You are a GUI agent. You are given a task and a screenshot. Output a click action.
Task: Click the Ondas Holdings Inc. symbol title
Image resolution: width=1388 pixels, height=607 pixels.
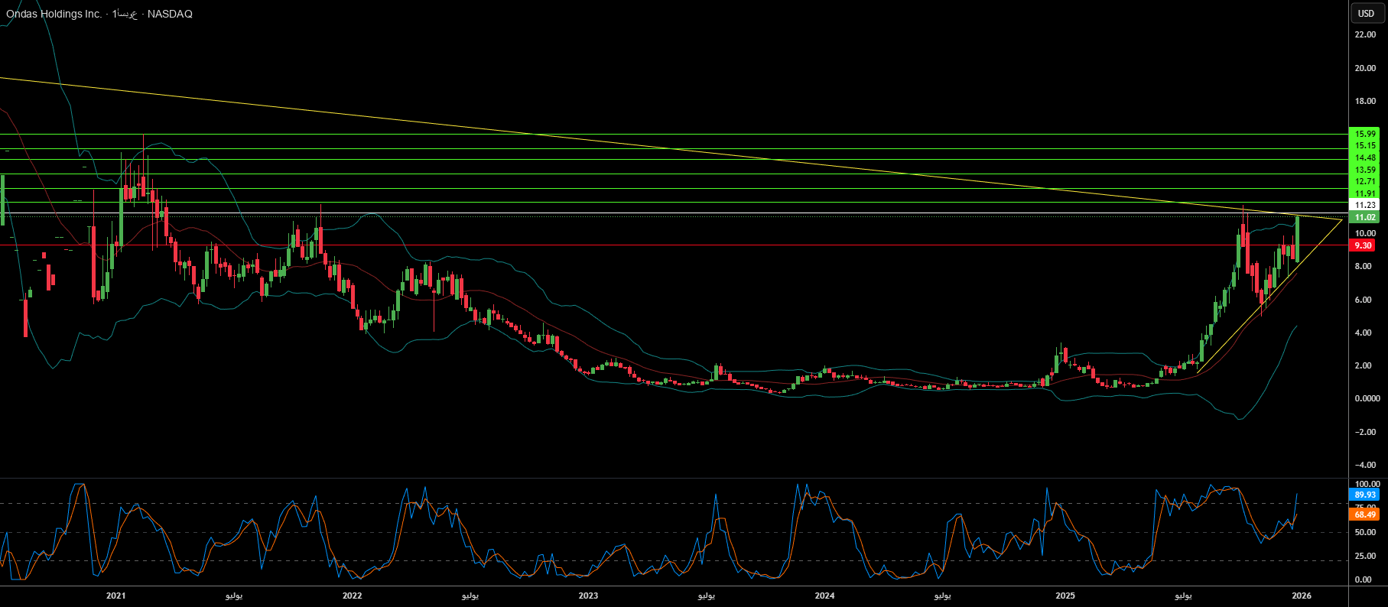click(54, 14)
